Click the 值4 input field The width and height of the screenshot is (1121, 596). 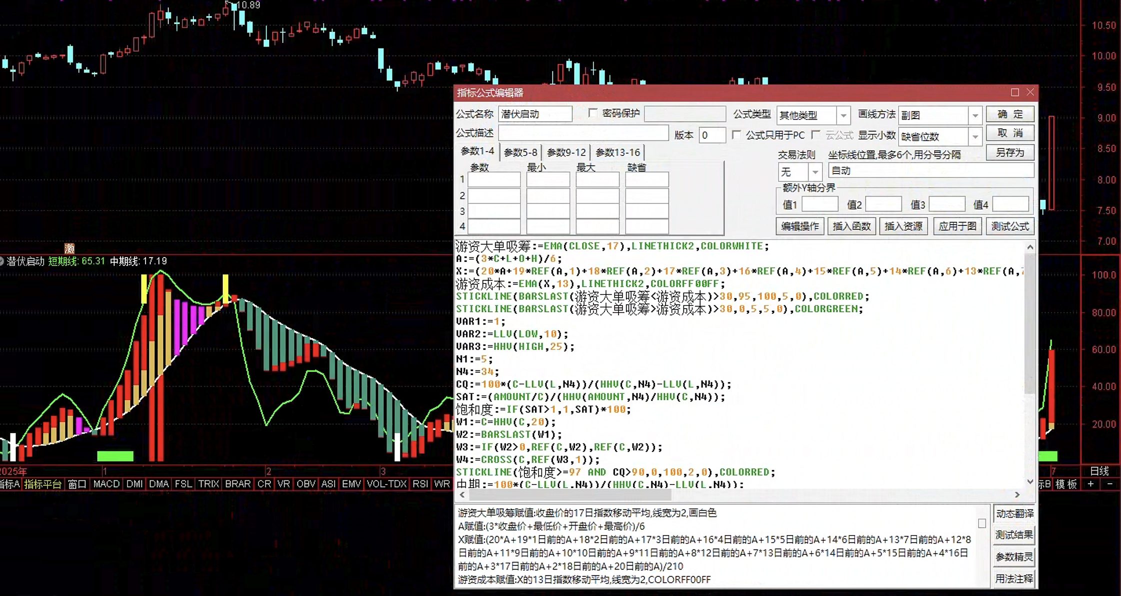(1010, 204)
